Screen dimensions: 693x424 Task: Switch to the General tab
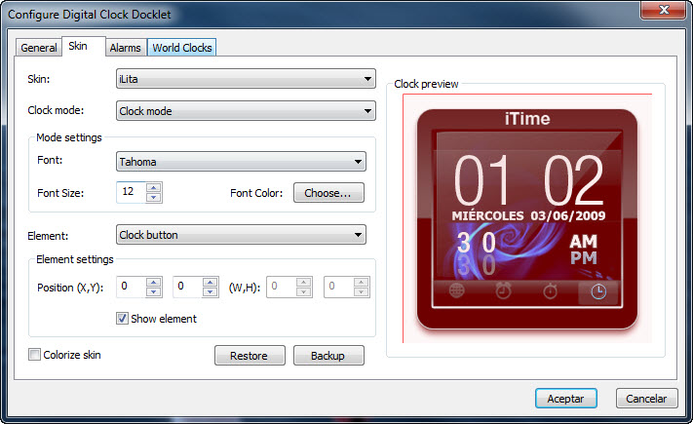(x=39, y=48)
